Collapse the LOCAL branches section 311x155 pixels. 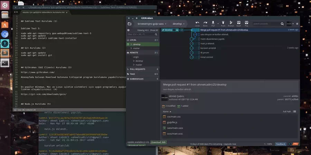143,40
